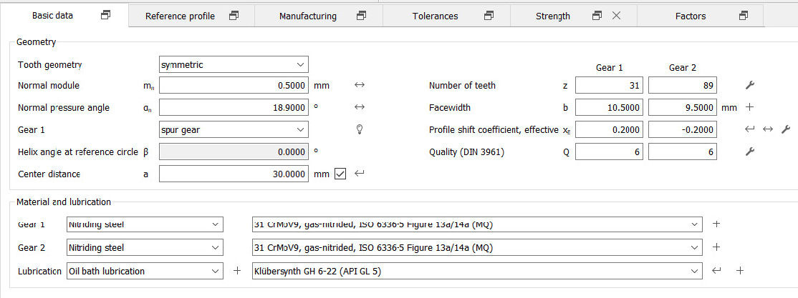Undock the Manufacturing tab icon
798x298 pixels.
(x=361, y=16)
